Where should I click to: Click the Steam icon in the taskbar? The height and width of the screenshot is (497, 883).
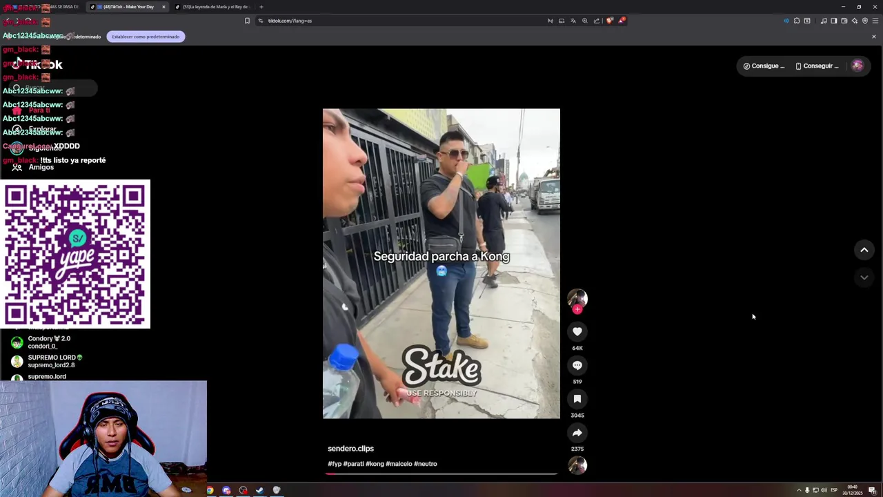259,490
